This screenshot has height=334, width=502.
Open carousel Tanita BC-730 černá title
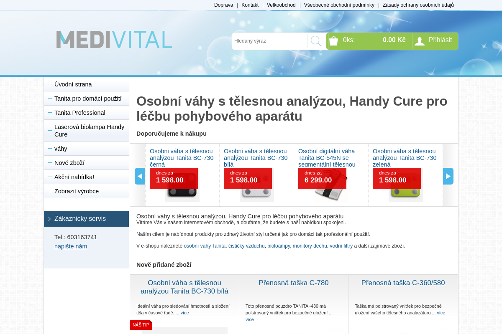pos(182,158)
